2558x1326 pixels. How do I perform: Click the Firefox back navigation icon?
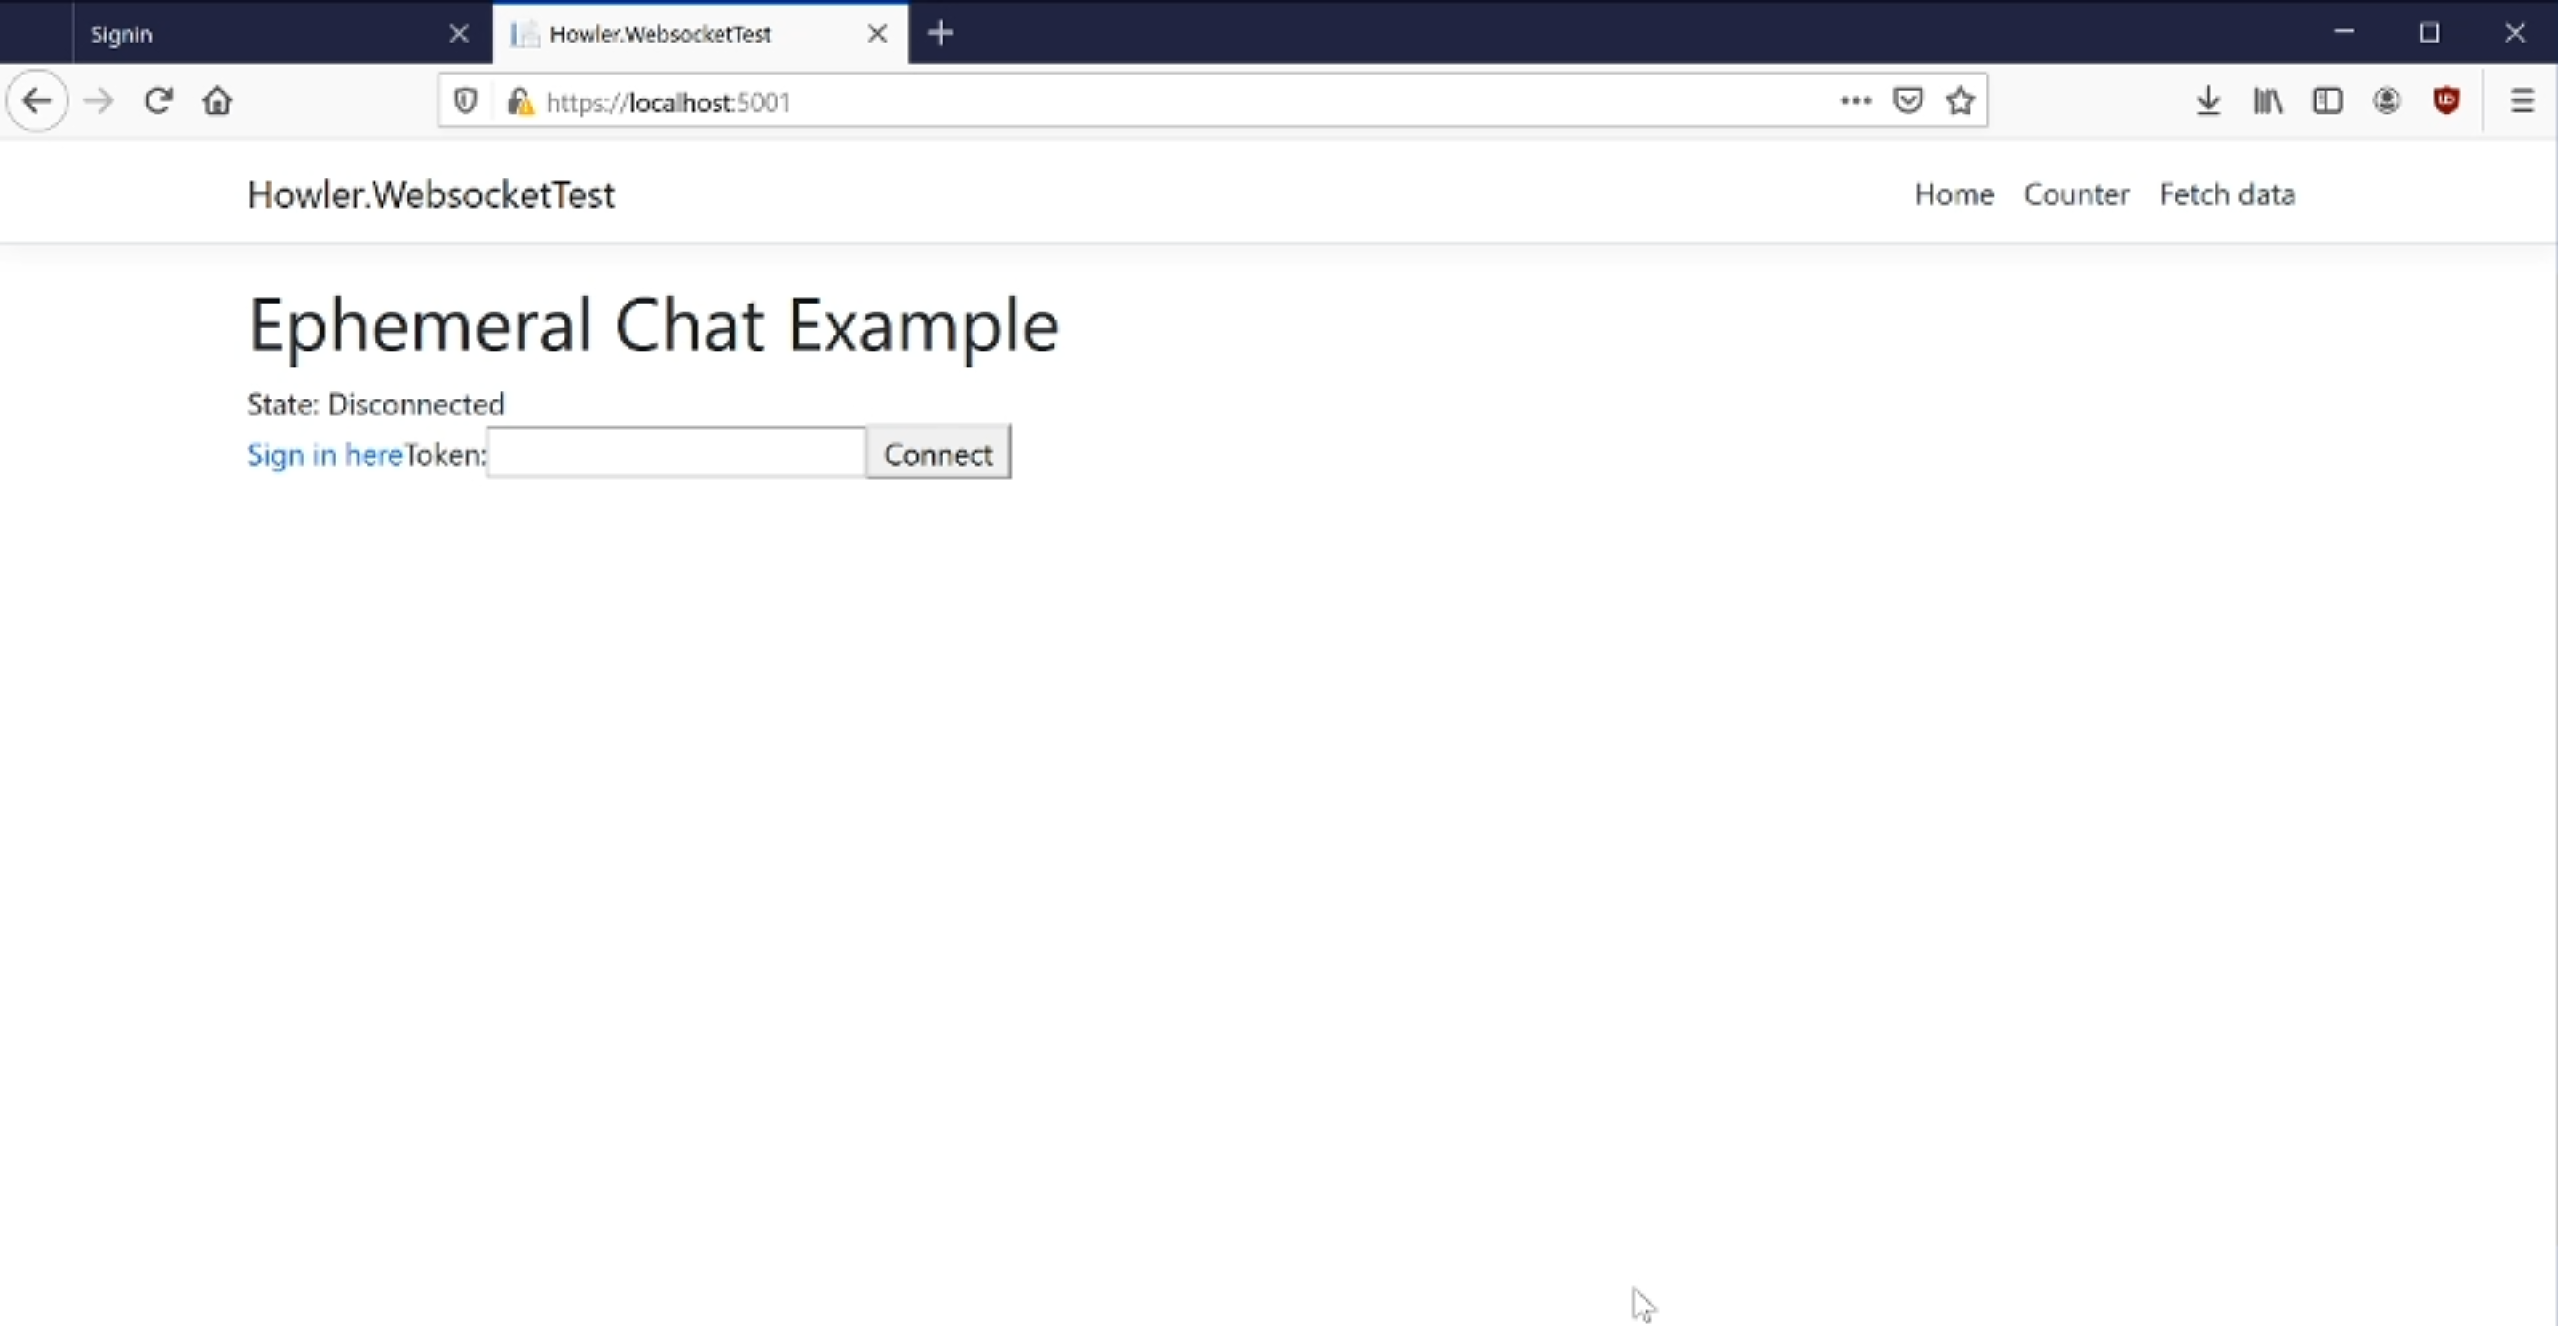tap(37, 99)
